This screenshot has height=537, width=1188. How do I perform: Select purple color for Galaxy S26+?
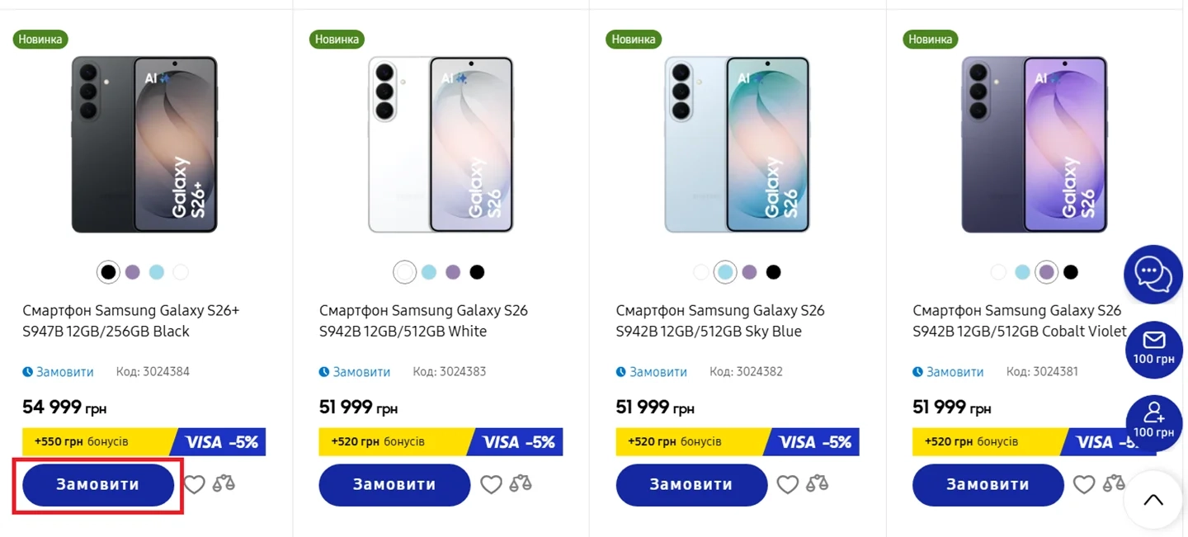point(133,272)
